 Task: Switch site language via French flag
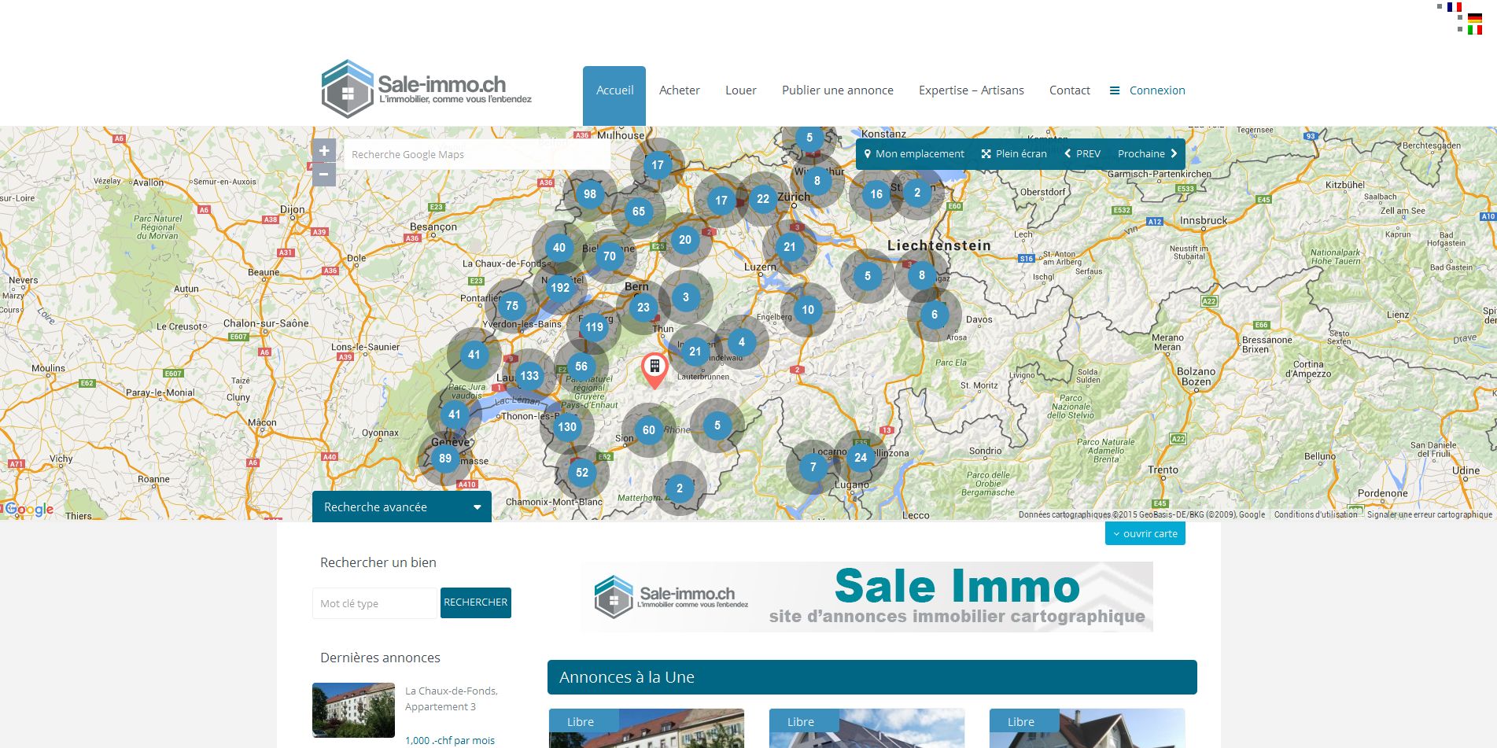click(x=1455, y=6)
